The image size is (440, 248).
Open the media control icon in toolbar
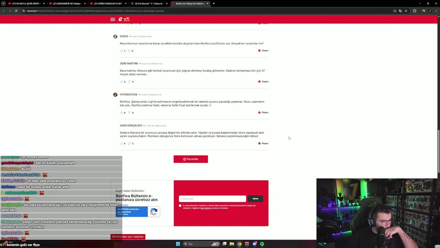click(424, 11)
